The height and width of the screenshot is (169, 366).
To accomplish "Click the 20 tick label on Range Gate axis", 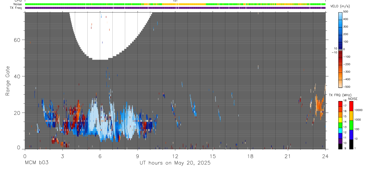I will [x=17, y=113].
